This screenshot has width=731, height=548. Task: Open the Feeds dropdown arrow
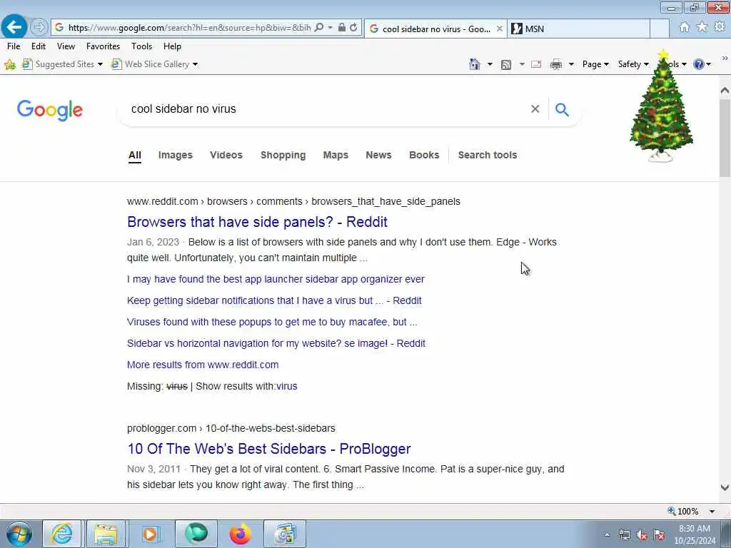pos(522,64)
